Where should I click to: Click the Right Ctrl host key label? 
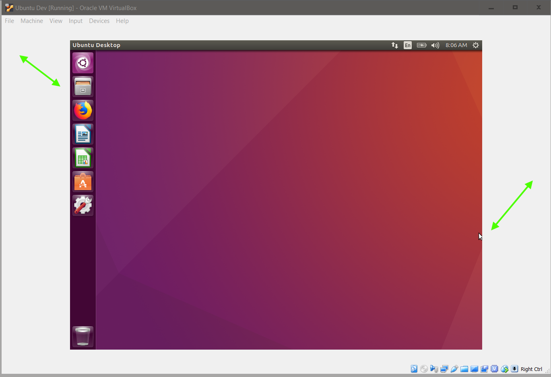pyautogui.click(x=531, y=369)
